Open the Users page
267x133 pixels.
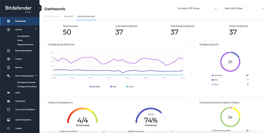(x=18, y=93)
